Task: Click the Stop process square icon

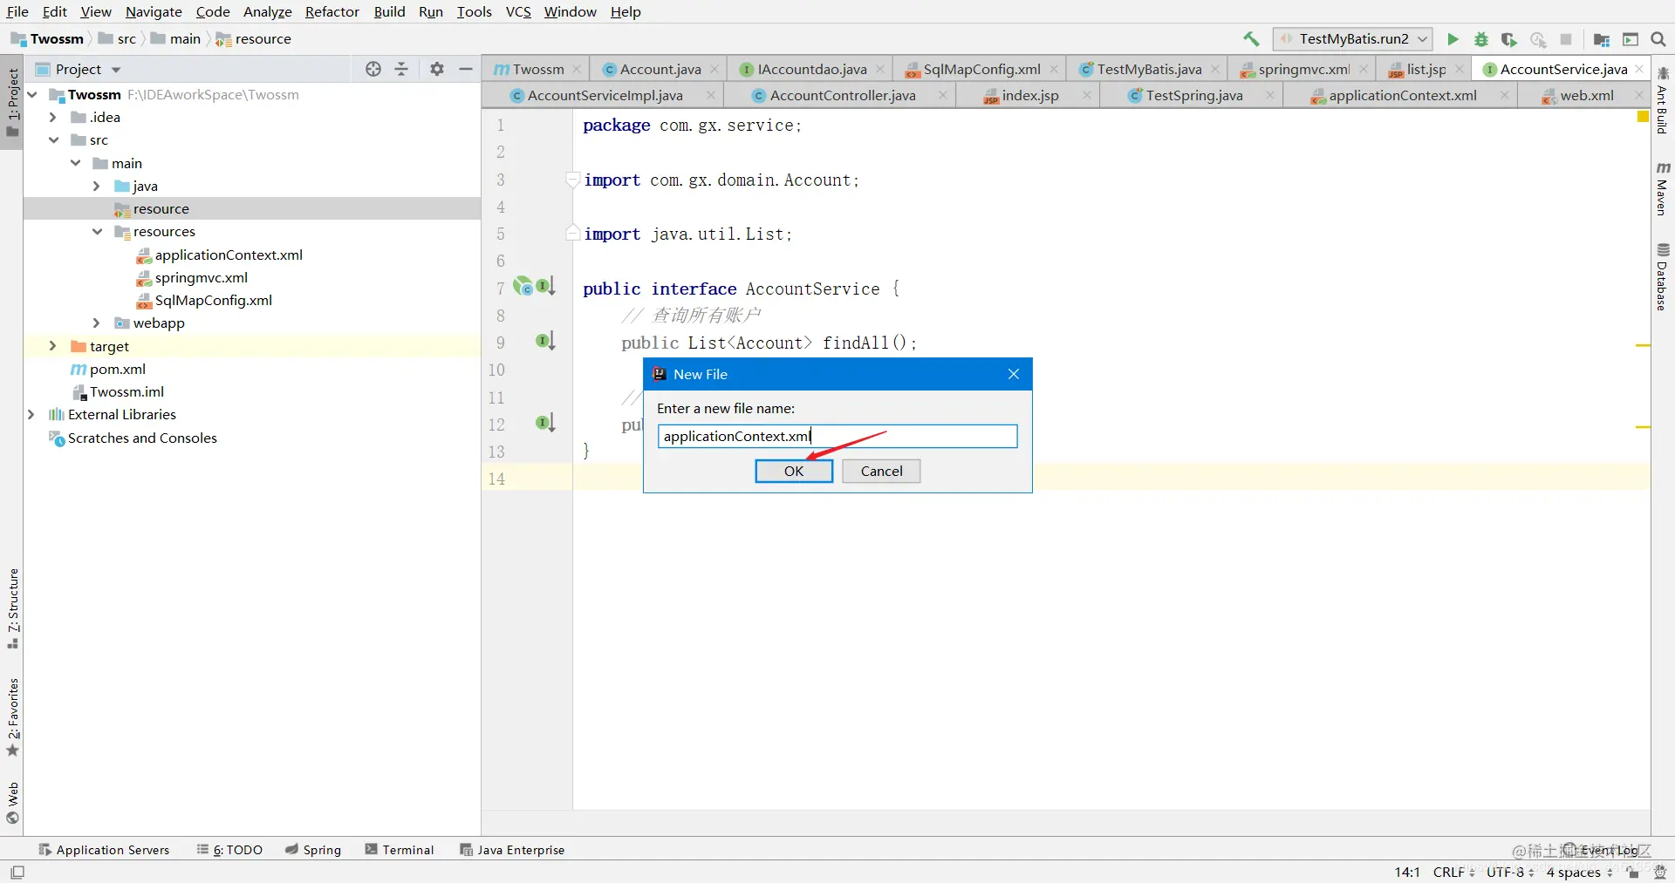Action: click(x=1566, y=39)
